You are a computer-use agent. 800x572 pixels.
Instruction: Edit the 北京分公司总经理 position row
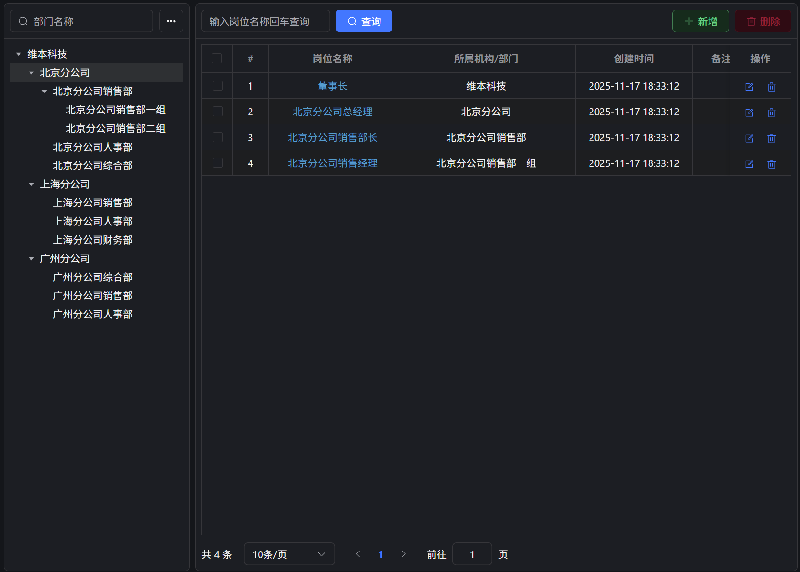click(749, 112)
